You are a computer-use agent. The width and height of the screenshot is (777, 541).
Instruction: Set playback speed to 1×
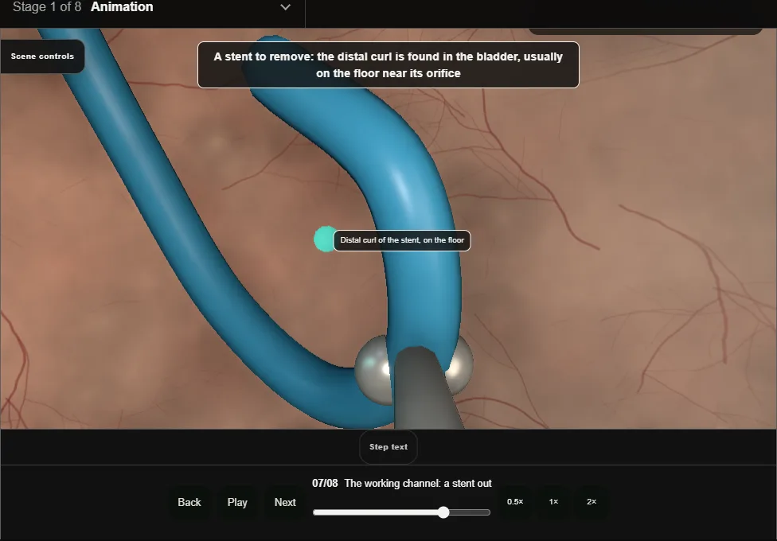(x=553, y=502)
